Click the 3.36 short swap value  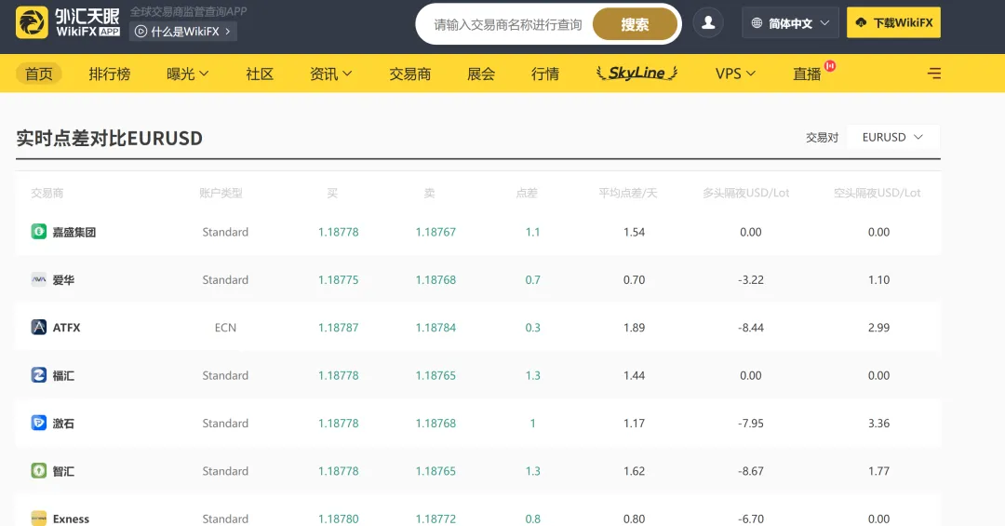878,423
